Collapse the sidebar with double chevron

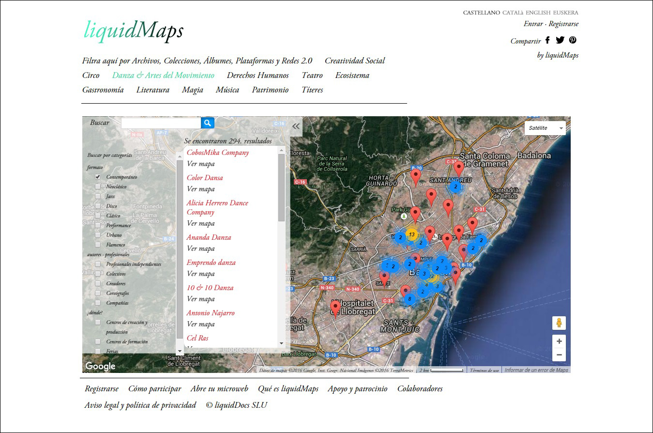[x=296, y=126]
